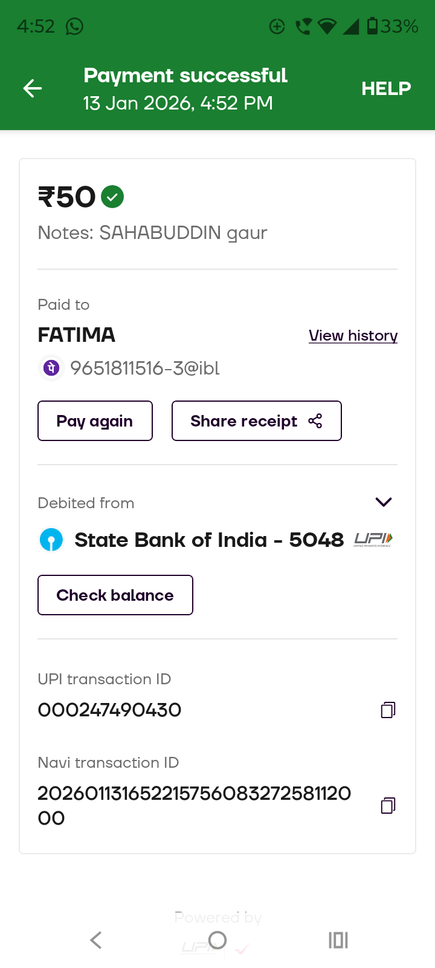Image resolution: width=435 pixels, height=968 pixels.
Task: Open HELP from the top bar
Action: point(386,88)
